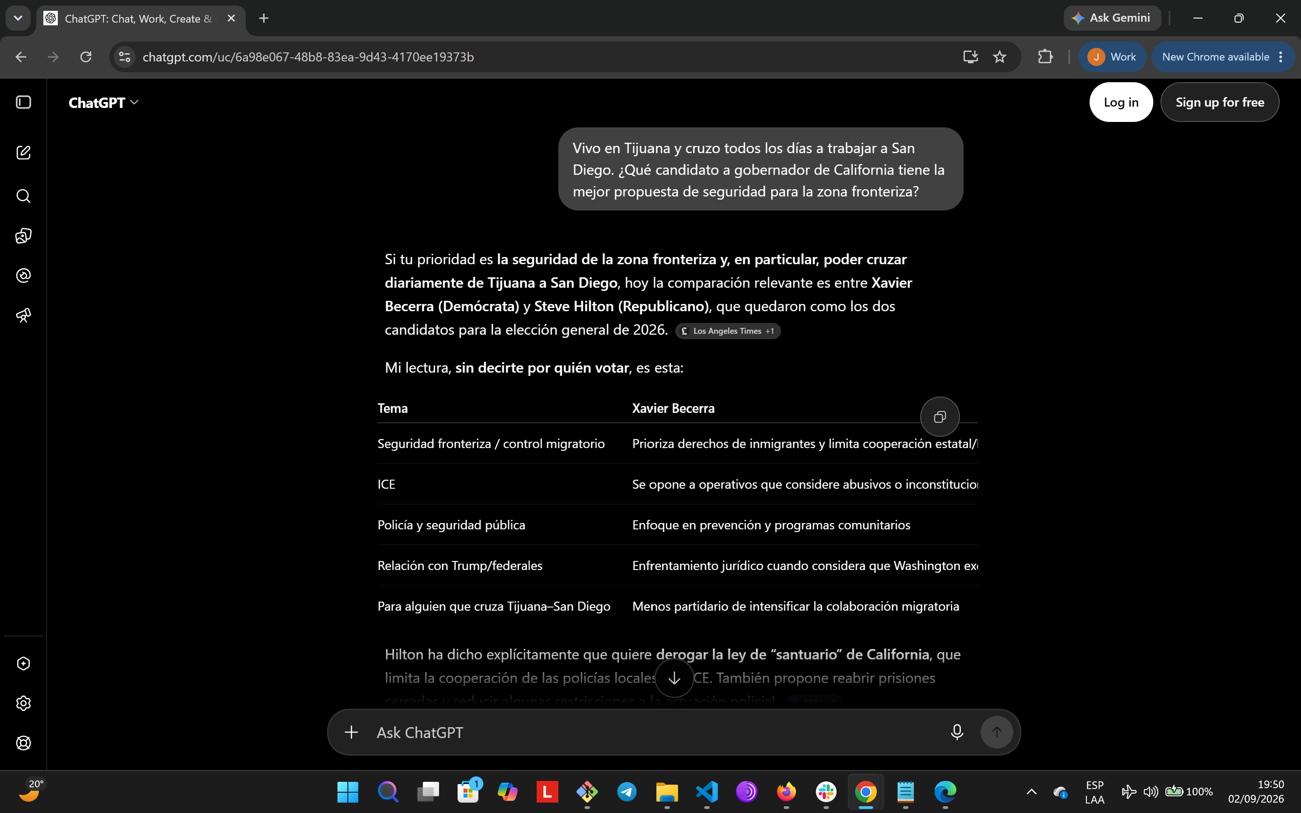Open the Work profile button in Chrome

tap(1112, 57)
